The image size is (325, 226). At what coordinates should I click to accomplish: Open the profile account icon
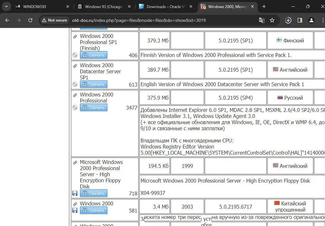(311, 20)
